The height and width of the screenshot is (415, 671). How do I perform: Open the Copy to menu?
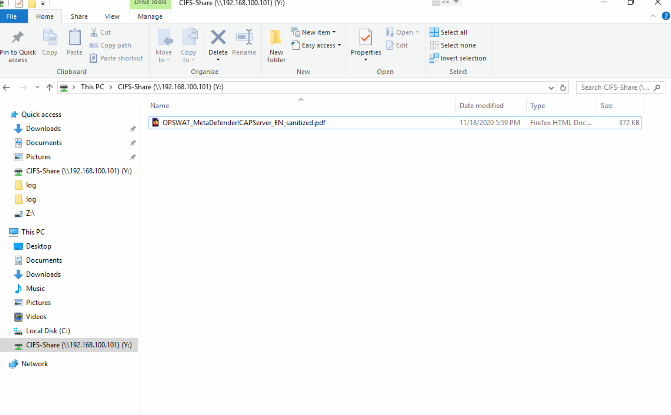(189, 46)
